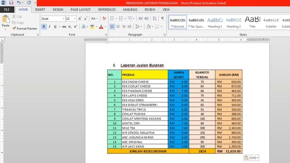Click the Redo/Repeat icon

(29, 3)
